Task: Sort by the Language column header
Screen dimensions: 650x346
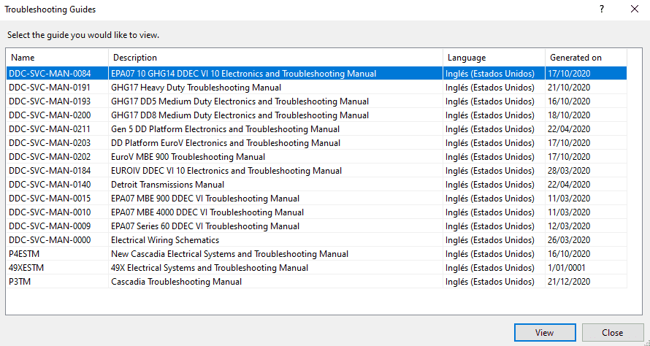Action: coord(494,58)
